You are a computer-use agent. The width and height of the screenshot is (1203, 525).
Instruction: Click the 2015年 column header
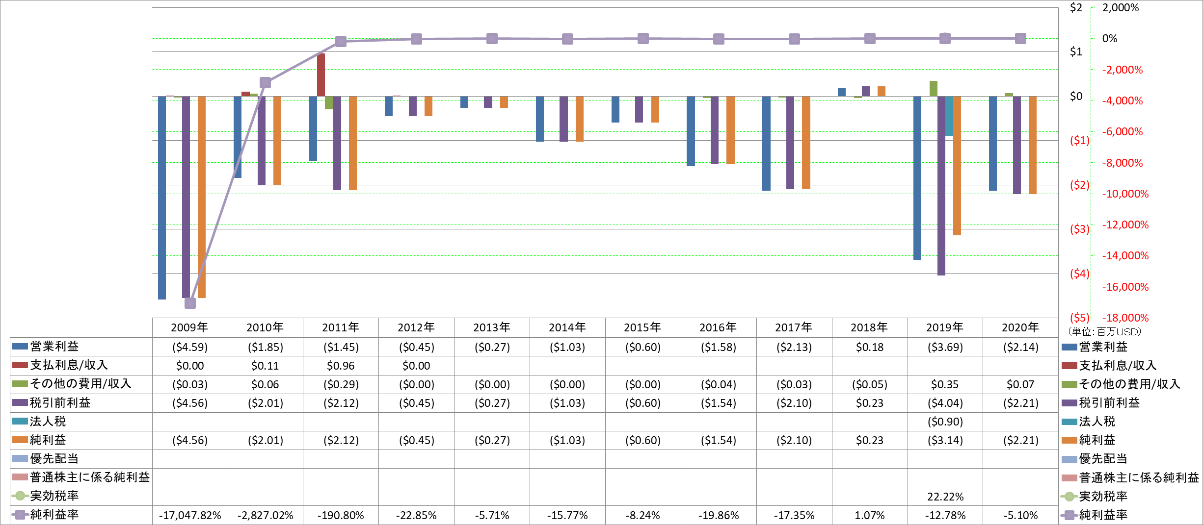pos(642,327)
